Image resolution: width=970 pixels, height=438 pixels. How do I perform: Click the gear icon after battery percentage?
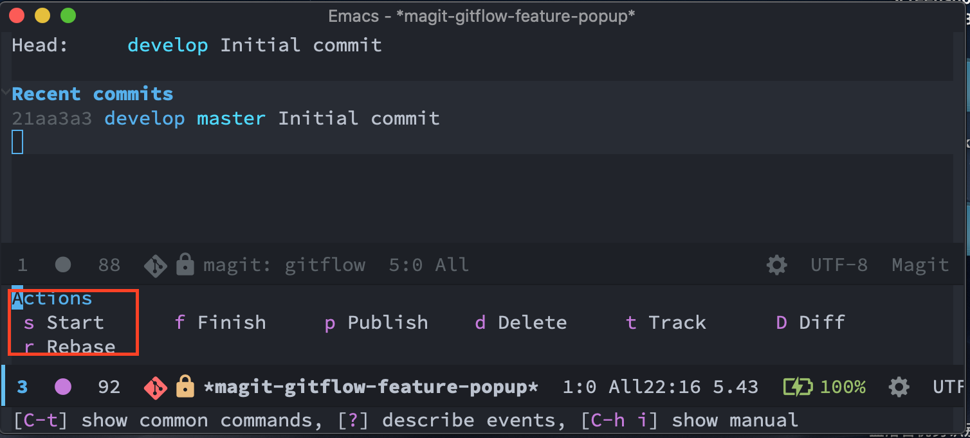(x=899, y=387)
